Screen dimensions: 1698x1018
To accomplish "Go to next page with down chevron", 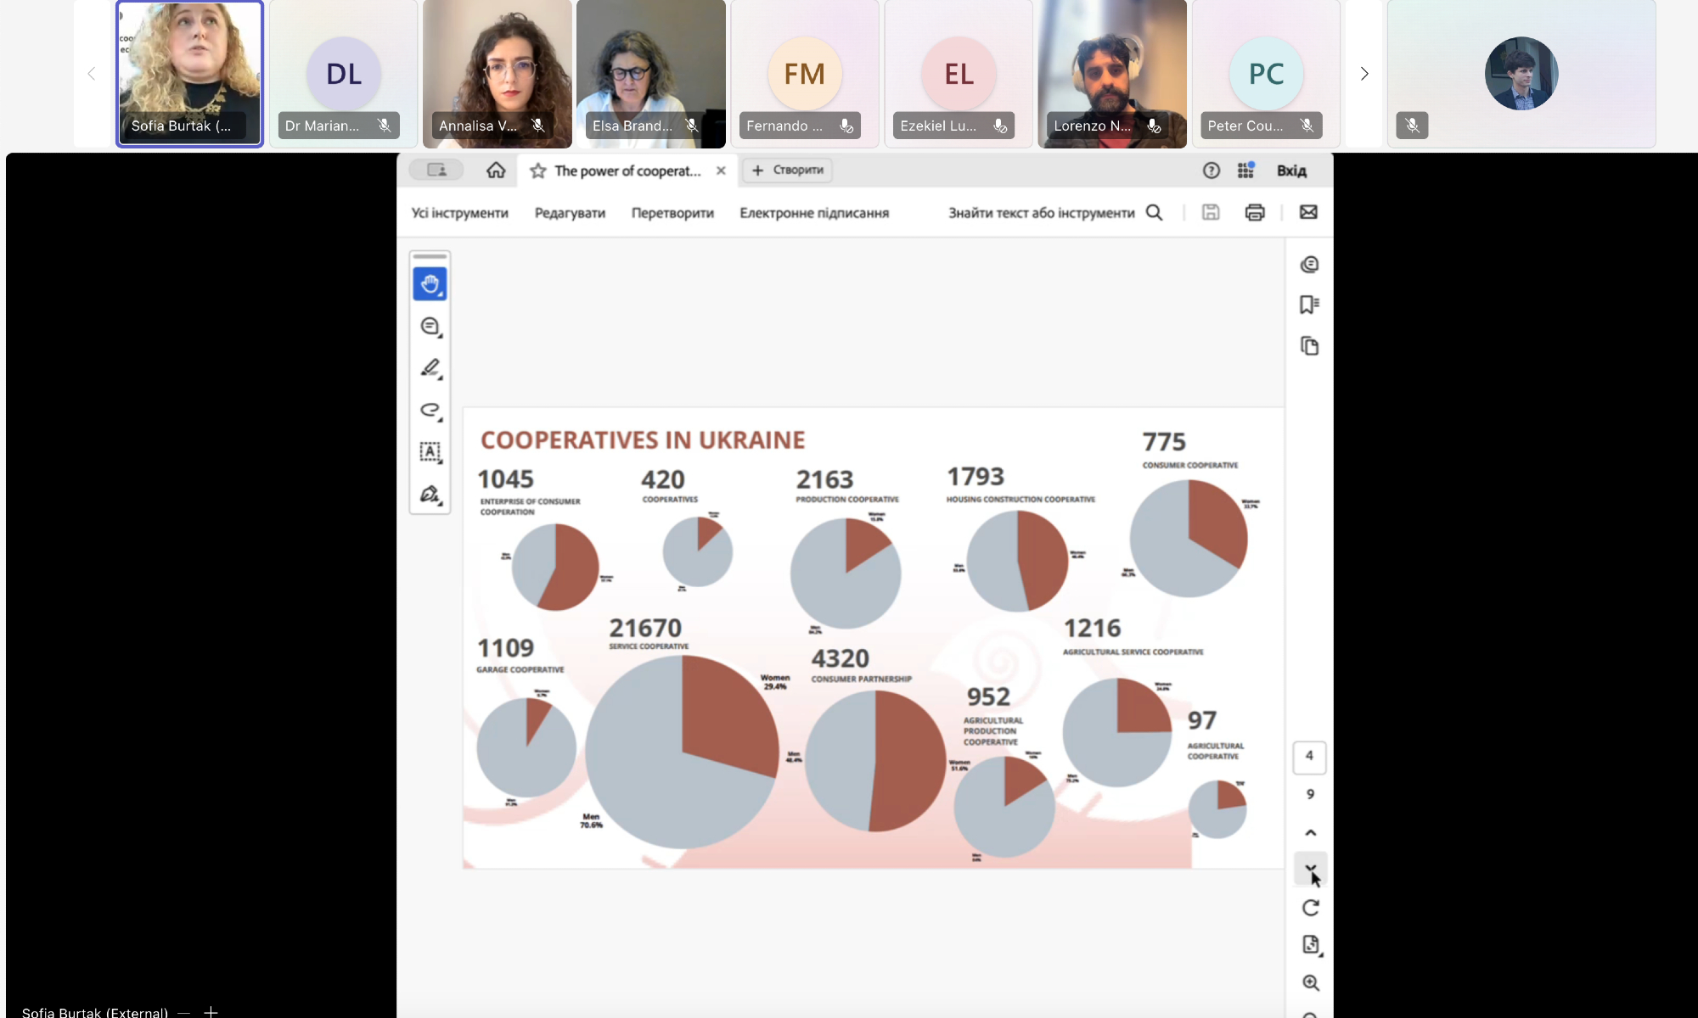I will pos(1310,868).
